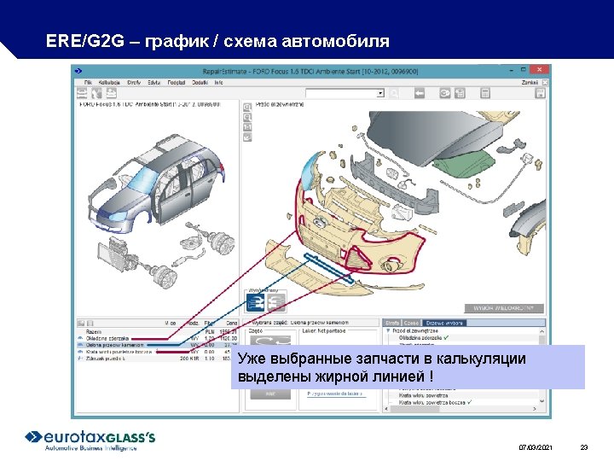Click the Przygotowanie do lakieru link
This screenshot has width=614, height=461.
click(x=335, y=394)
